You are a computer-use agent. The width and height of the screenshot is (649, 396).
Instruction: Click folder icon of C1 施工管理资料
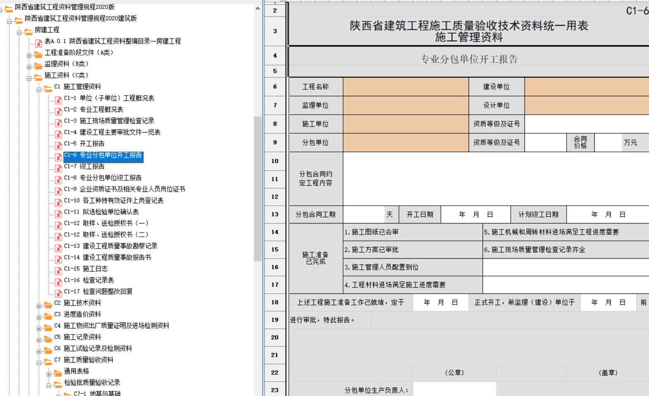48,88
